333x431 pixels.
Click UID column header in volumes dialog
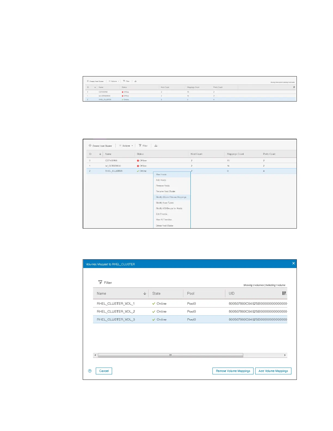click(x=232, y=294)
